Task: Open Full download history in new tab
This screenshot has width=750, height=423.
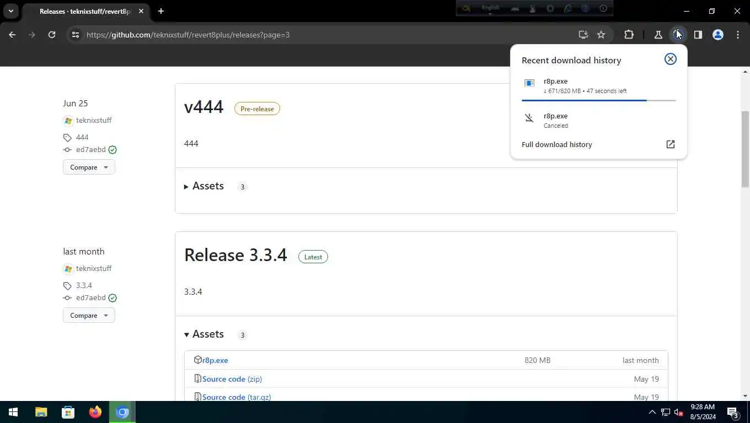Action: (x=670, y=144)
